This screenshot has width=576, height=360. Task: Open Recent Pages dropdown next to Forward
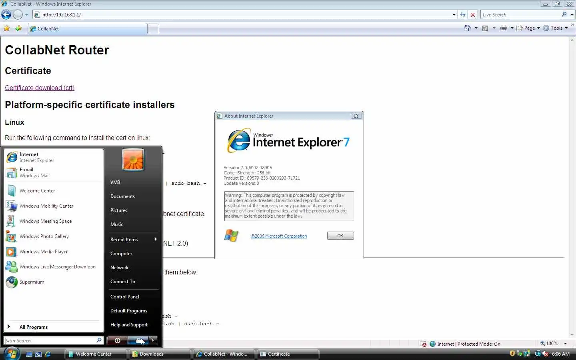[x=26, y=15]
